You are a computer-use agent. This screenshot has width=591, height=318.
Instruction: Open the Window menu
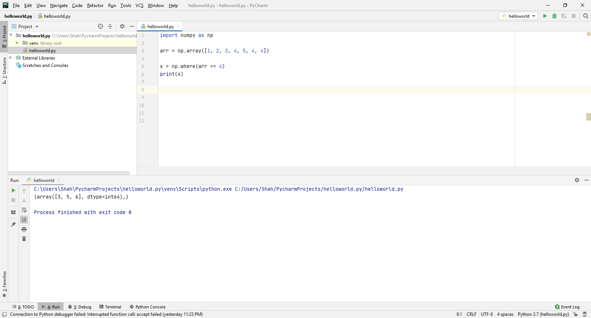tap(156, 5)
